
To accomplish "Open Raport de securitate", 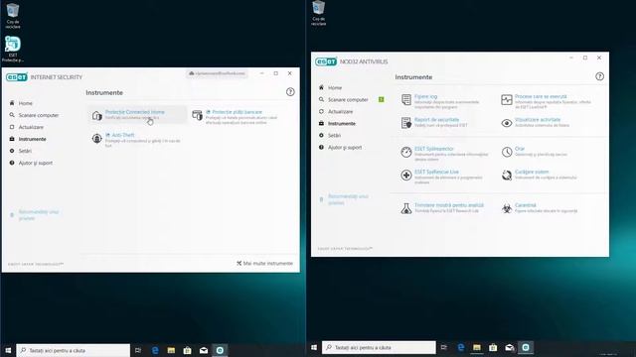I will (x=436, y=120).
